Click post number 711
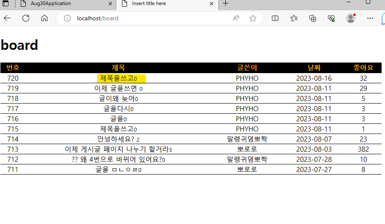Viewport: 385px width, 224px height. [13, 169]
